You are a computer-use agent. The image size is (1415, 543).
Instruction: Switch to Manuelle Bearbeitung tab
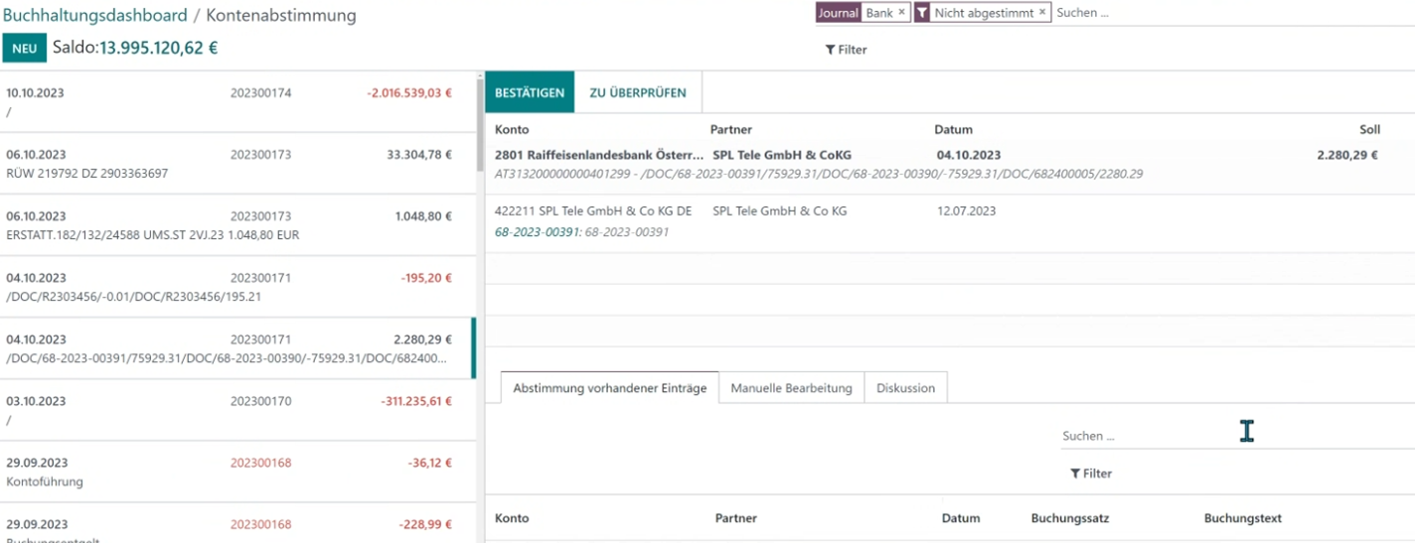[791, 388]
